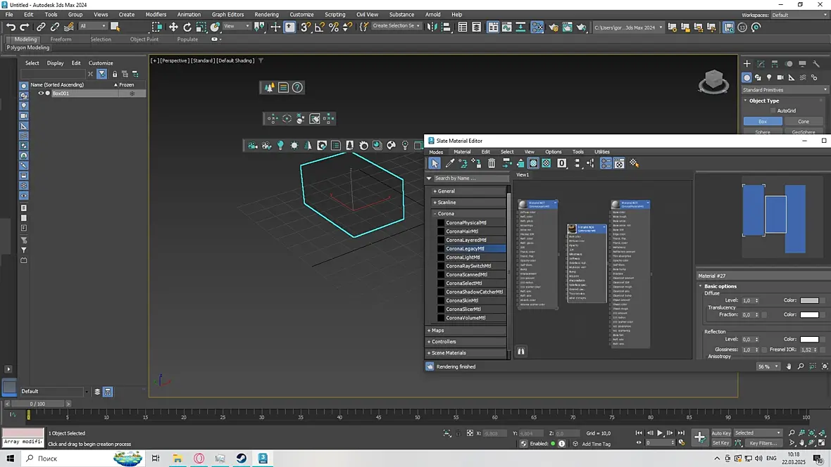Pick material from object eyedropper
831x467 pixels.
[x=450, y=163]
